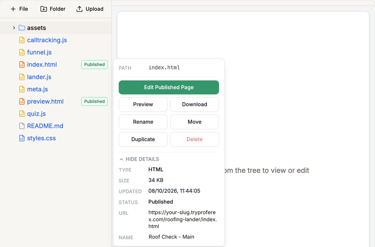375x247 pixels.
Task: Click the assets folder icon
Action: click(x=22, y=28)
